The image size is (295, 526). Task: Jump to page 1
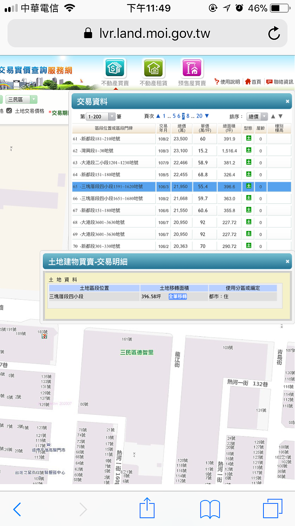(x=164, y=116)
